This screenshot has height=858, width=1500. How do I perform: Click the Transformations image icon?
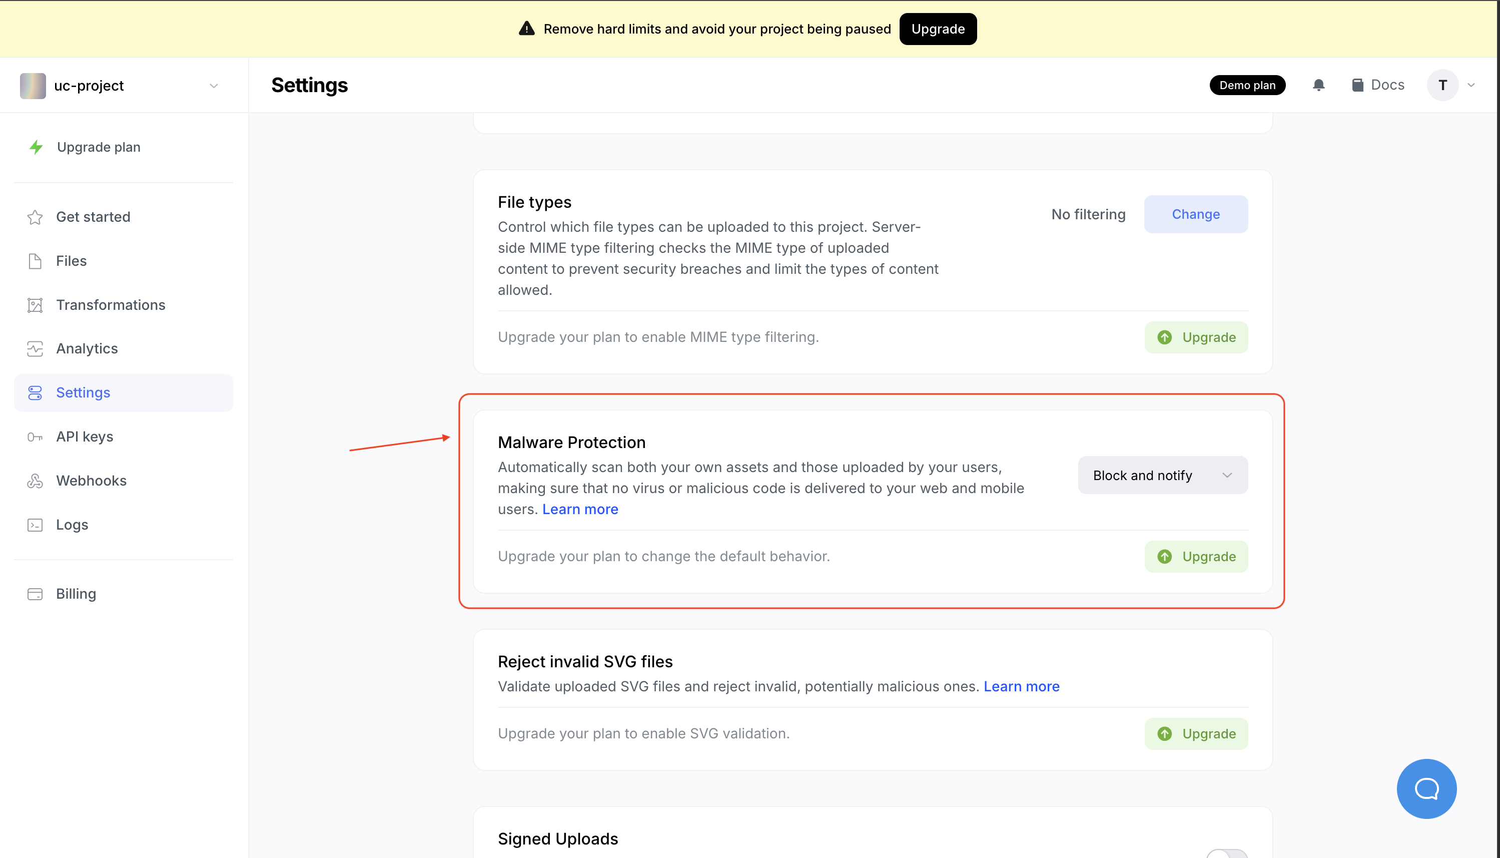[36, 305]
